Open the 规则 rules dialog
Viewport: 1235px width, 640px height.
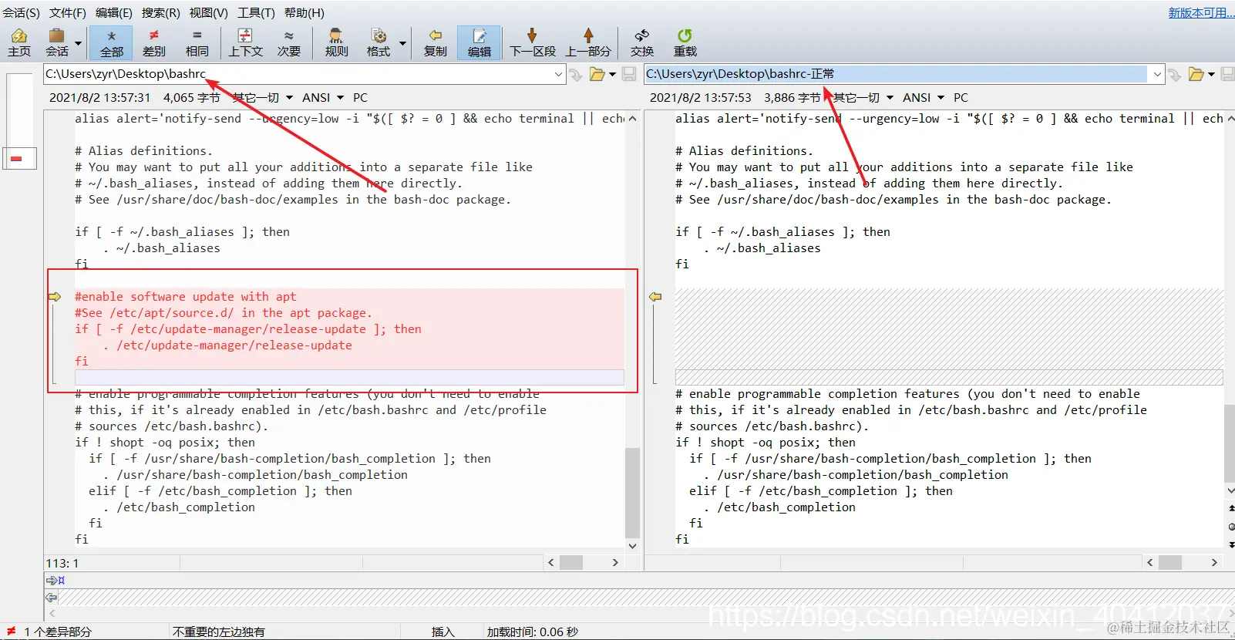tap(336, 43)
